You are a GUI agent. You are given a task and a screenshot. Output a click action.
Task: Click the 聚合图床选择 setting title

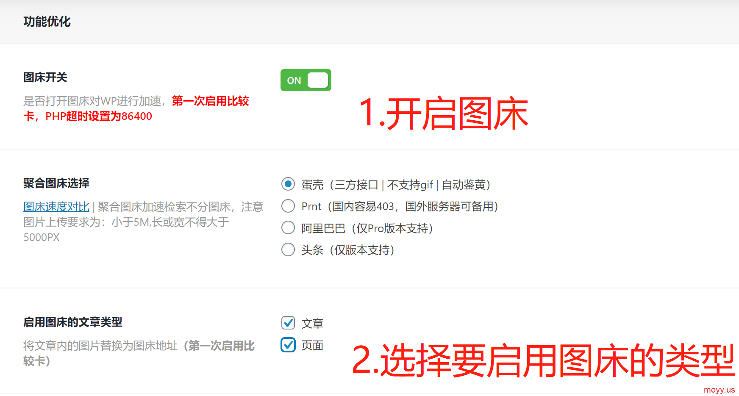tap(56, 183)
